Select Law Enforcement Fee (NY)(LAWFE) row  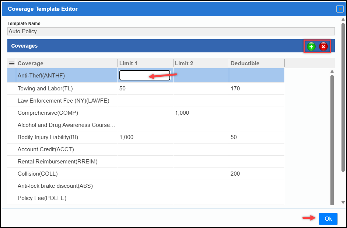tap(146, 101)
